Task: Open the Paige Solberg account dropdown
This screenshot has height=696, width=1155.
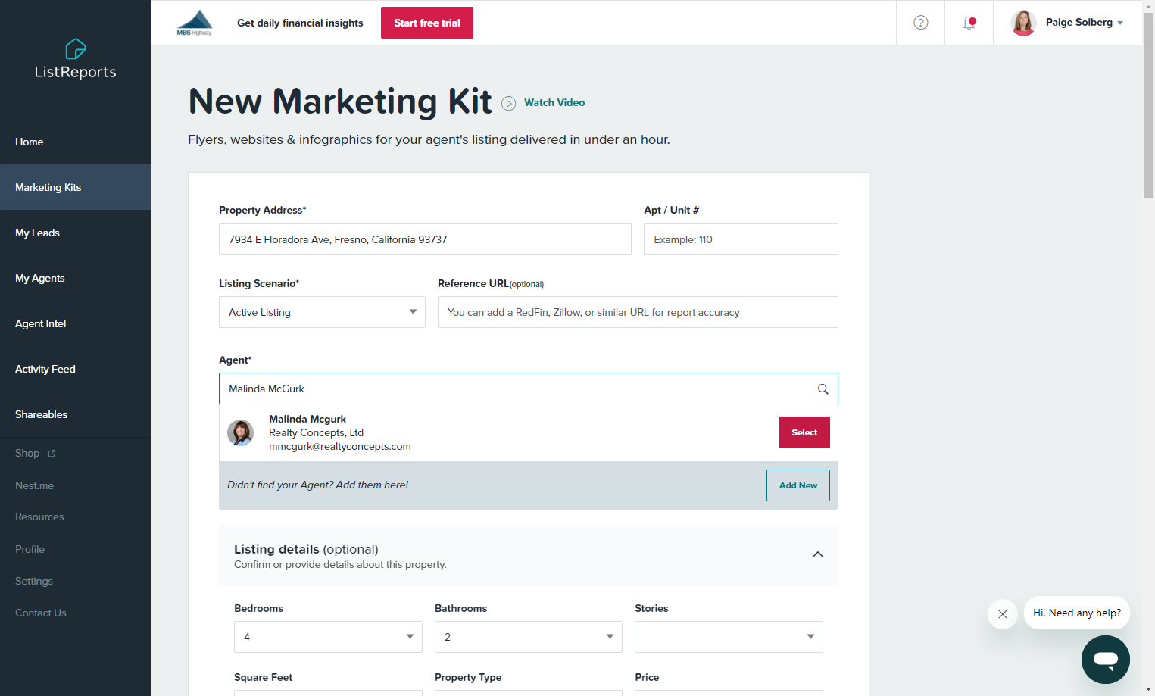Action: tap(1085, 23)
